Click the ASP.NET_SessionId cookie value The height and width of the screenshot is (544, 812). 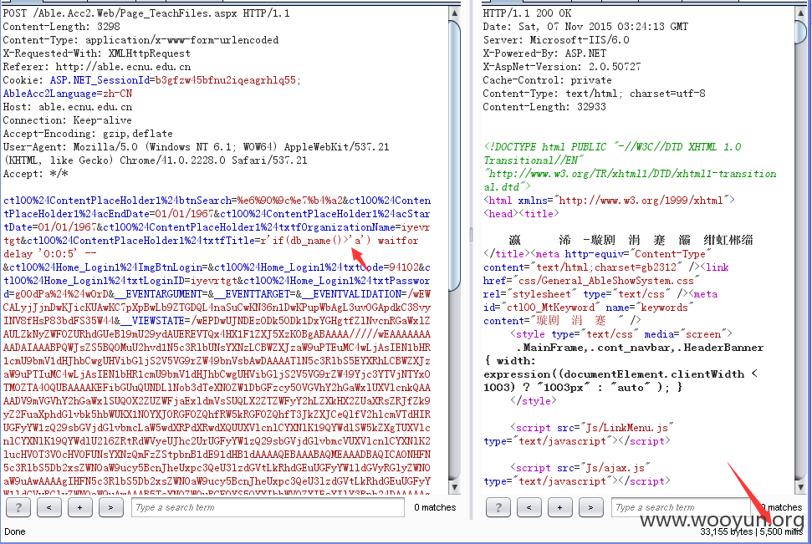[226, 80]
